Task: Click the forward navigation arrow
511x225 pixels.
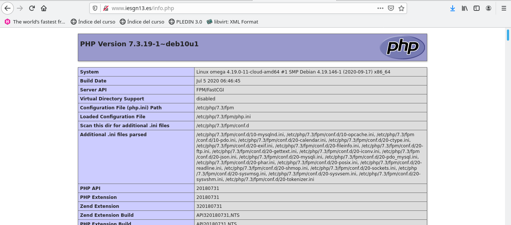Action: click(x=20, y=8)
